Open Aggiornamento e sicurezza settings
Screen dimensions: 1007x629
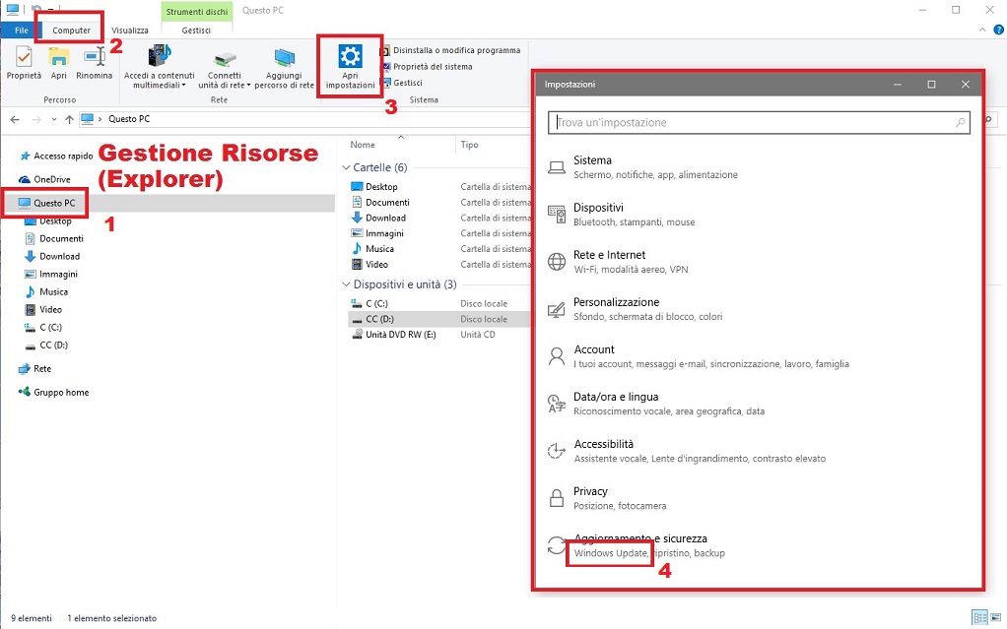tap(636, 545)
